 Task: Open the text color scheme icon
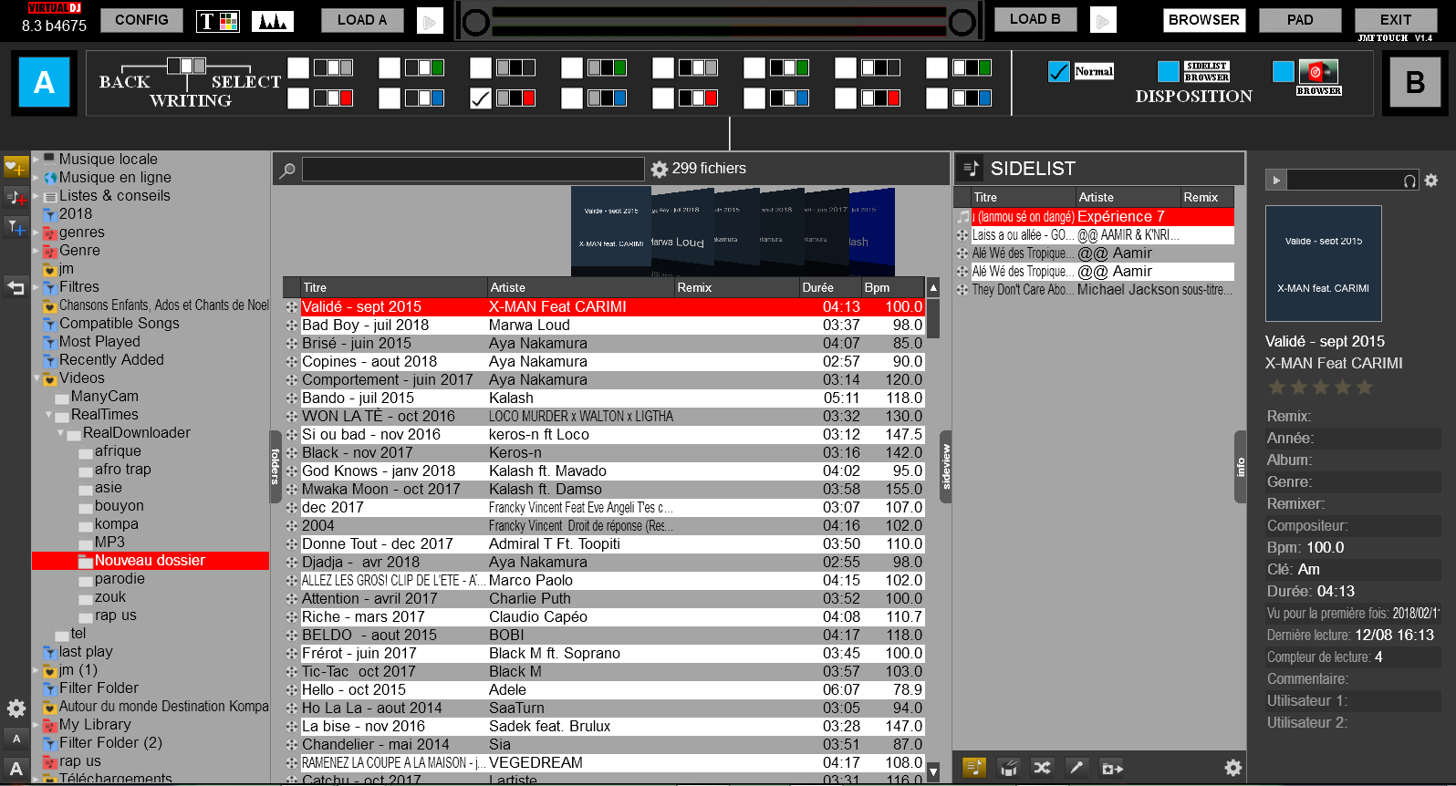click(218, 21)
